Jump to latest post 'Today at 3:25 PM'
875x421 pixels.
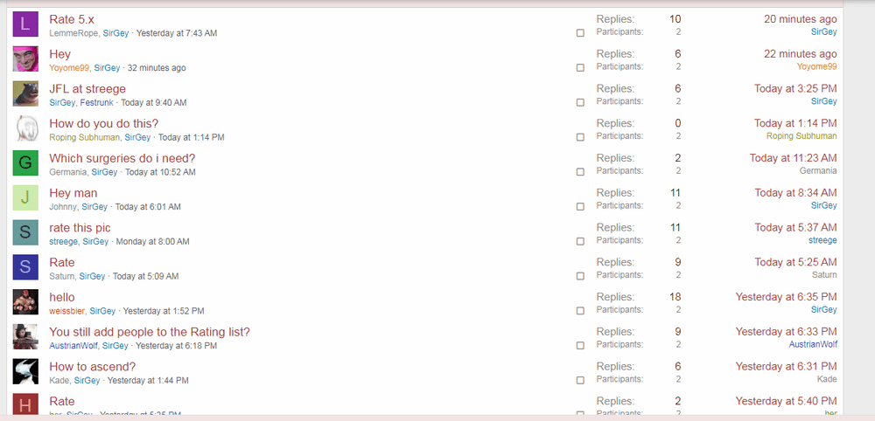click(x=795, y=88)
